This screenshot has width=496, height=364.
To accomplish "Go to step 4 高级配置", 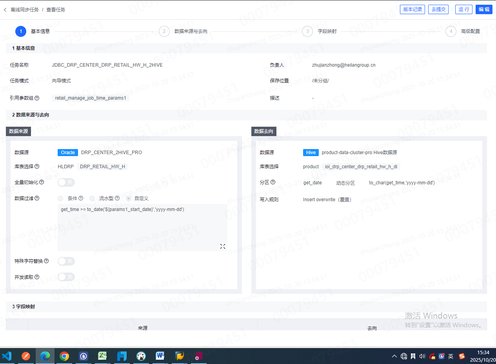I will click(x=451, y=31).
